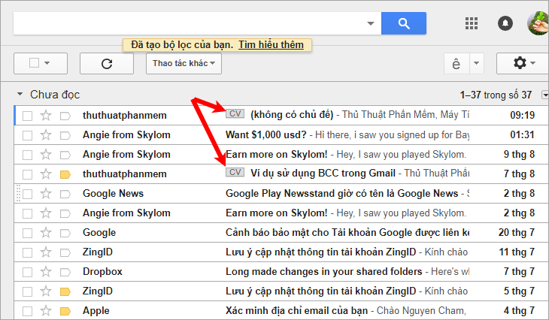Open the (không có chủ đề) email
This screenshot has height=320, width=549.
coord(292,115)
